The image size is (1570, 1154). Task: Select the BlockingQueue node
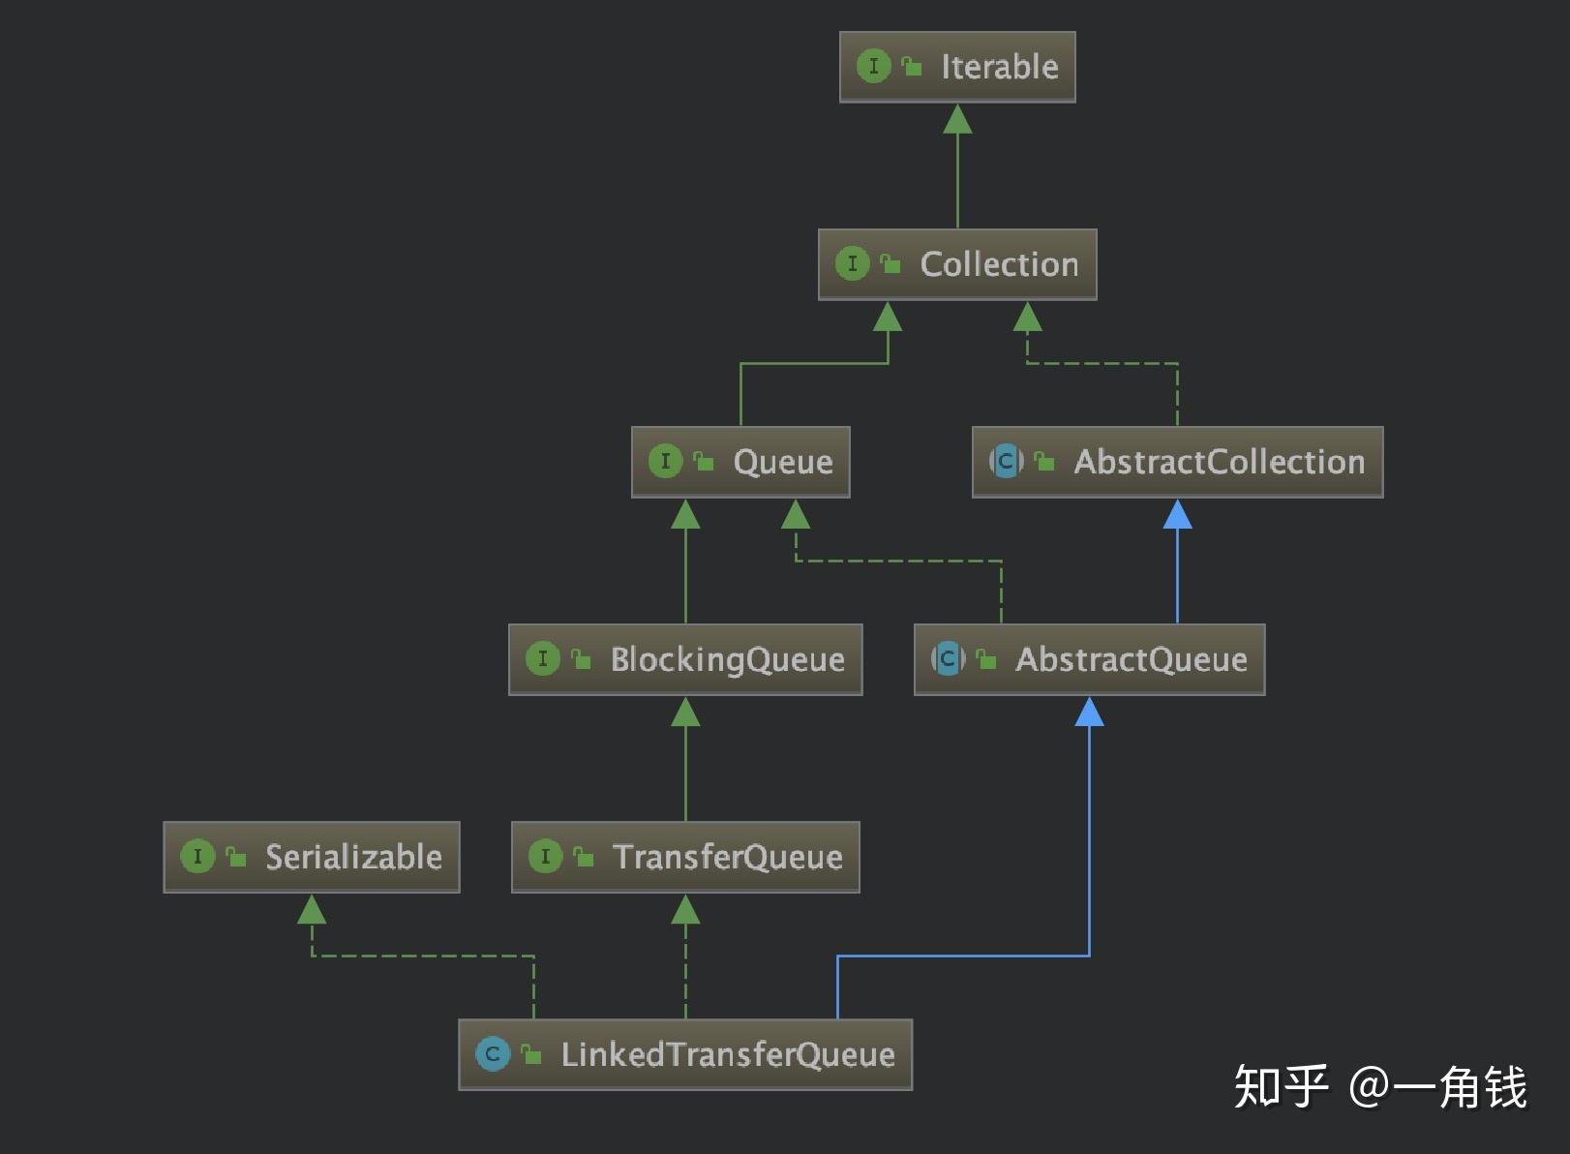[685, 659]
